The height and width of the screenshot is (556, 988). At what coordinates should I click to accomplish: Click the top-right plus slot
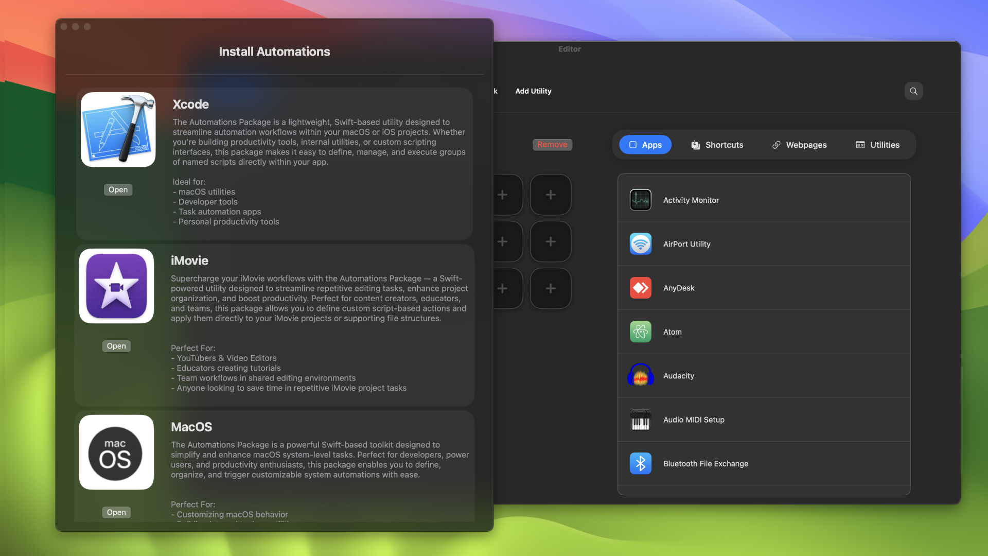(x=551, y=195)
